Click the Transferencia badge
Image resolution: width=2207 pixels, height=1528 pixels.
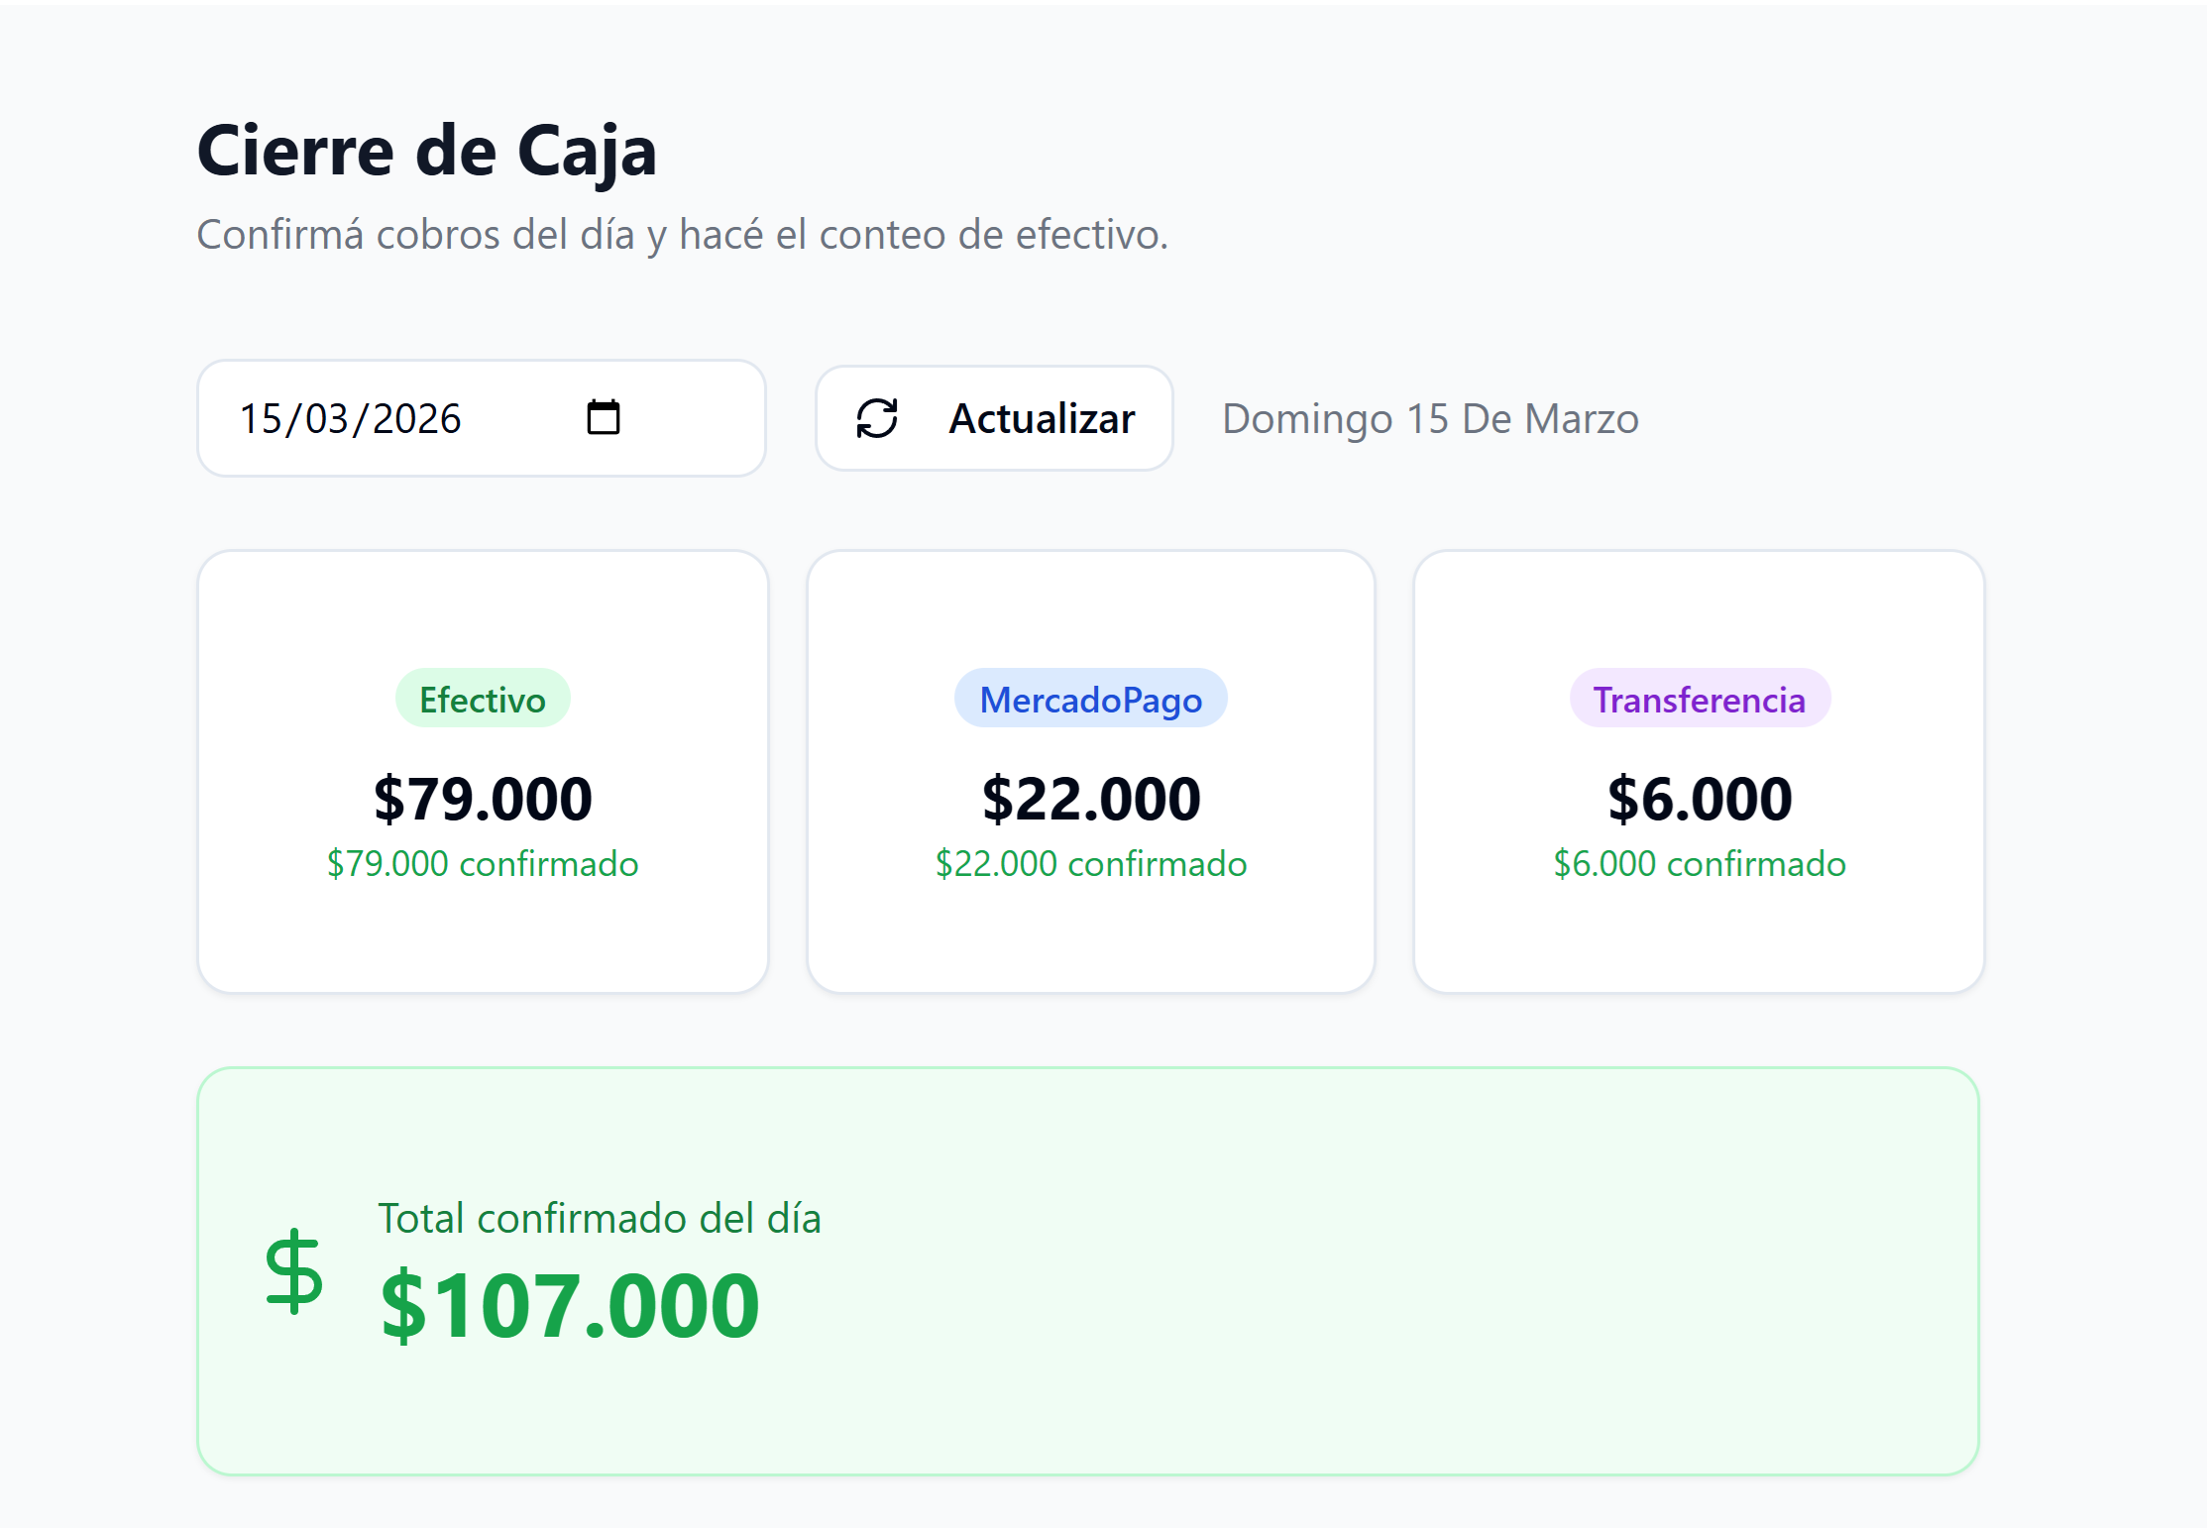[x=1699, y=699]
